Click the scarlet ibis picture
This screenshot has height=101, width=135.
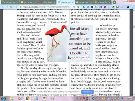pos(57,43)
